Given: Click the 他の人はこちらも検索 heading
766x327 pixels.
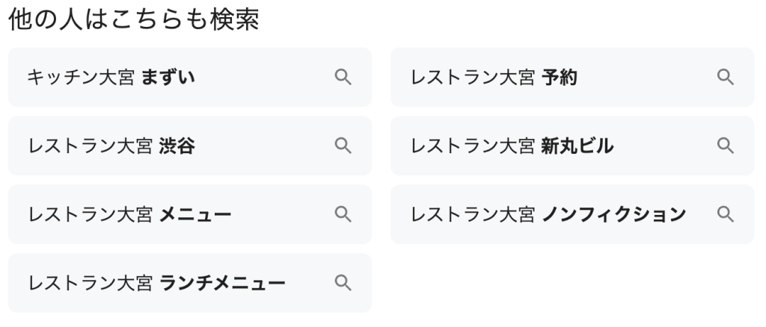Looking at the screenshot, I should click(x=133, y=21).
